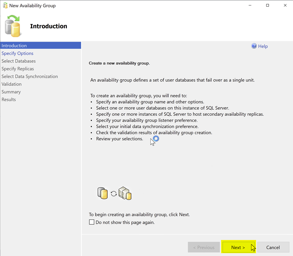Click 'An availability group defines a set' sentence

coord(172,80)
